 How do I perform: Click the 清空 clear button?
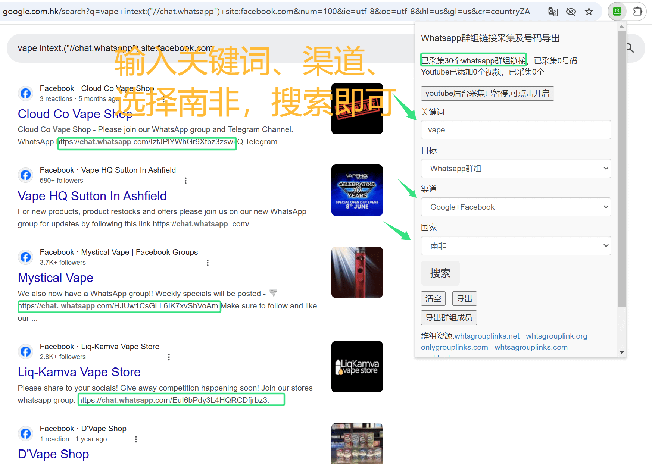coord(433,299)
